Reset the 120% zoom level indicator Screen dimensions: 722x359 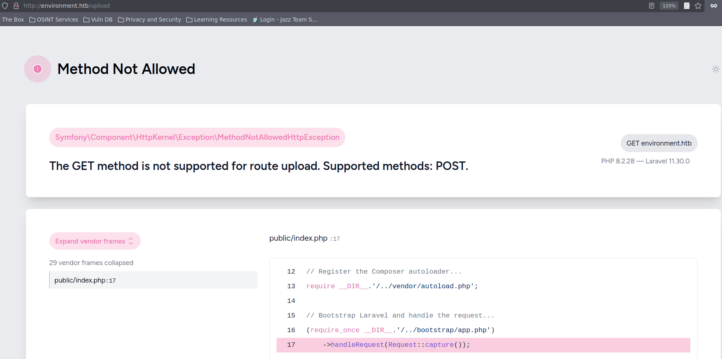click(669, 6)
